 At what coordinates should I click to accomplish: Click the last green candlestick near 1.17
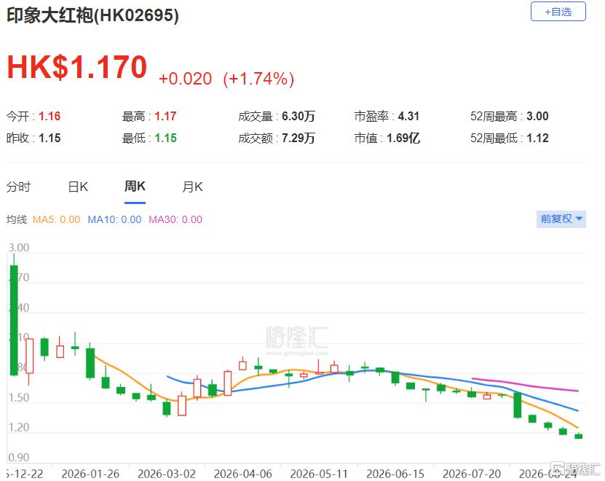tap(578, 436)
